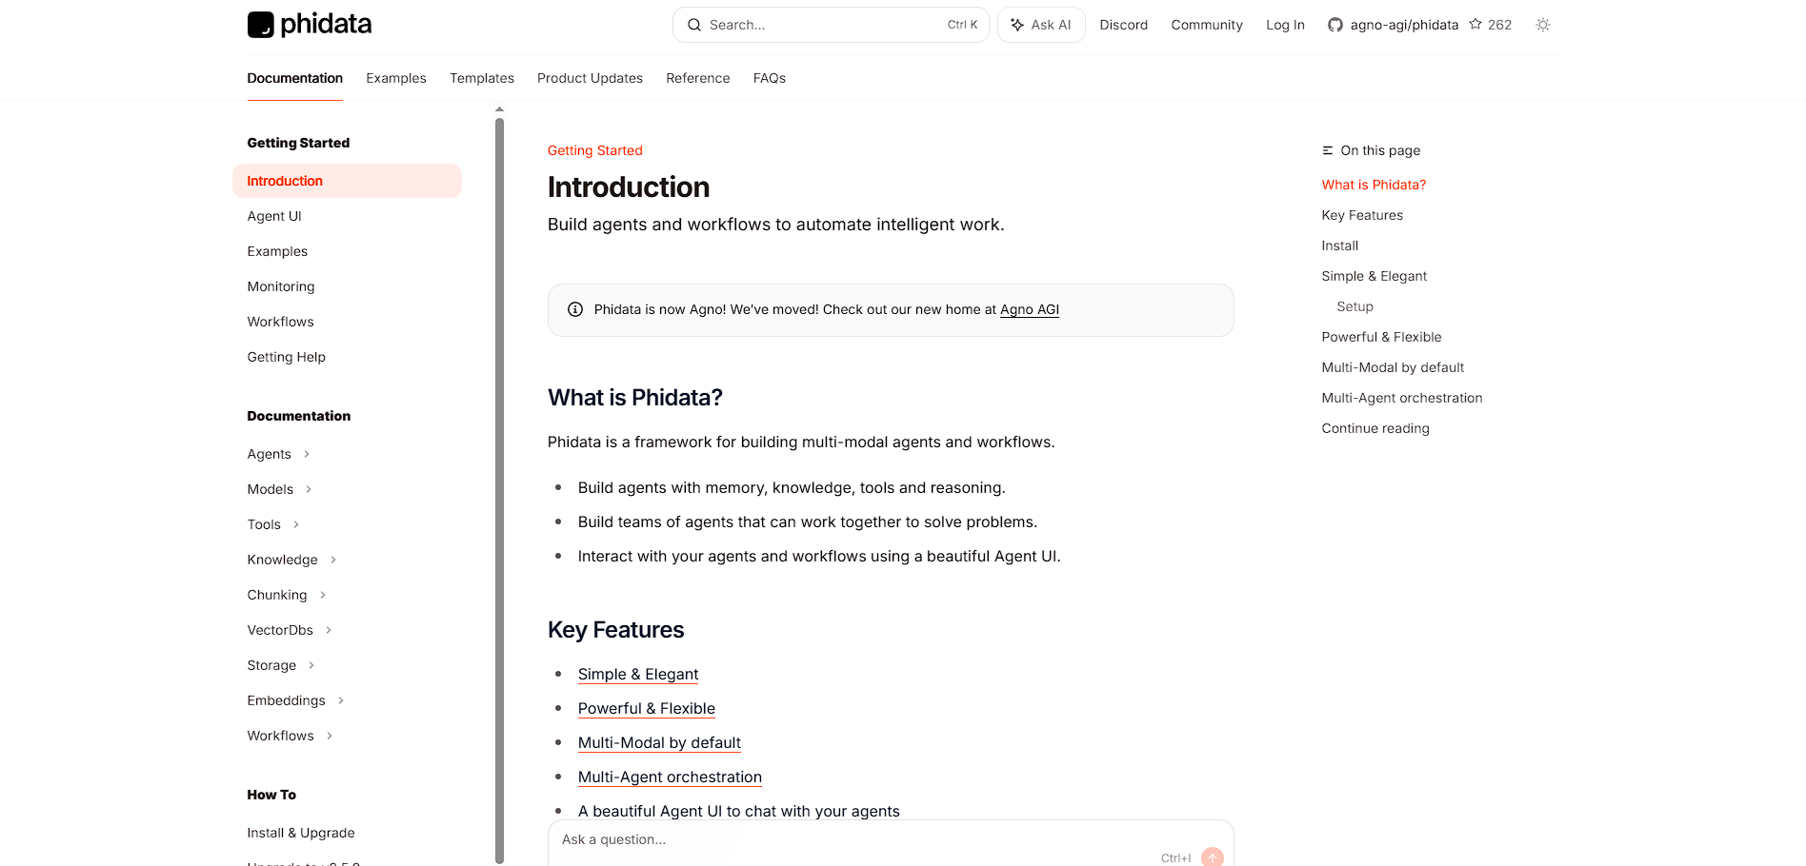Image resolution: width=1806 pixels, height=866 pixels.
Task: Click the sidebar vertical scrollbar
Action: (499, 490)
